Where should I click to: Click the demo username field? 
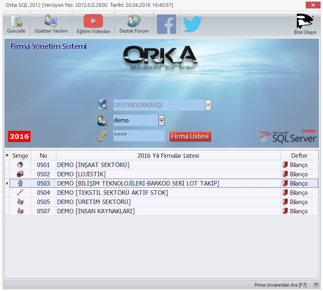[x=136, y=120]
